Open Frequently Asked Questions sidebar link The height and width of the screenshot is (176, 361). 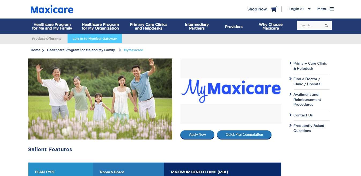pyautogui.click(x=309, y=128)
